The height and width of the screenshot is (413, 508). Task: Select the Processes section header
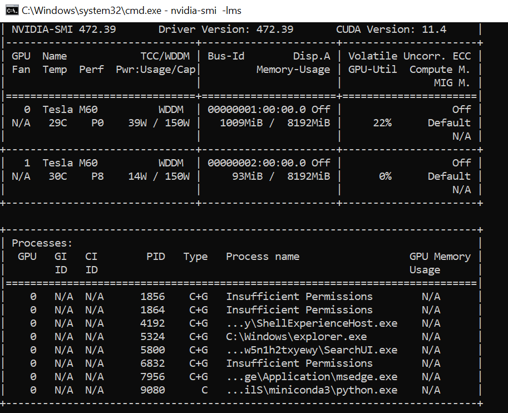[42, 243]
